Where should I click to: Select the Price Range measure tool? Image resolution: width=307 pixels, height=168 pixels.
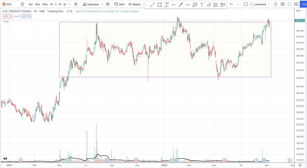[167, 5]
